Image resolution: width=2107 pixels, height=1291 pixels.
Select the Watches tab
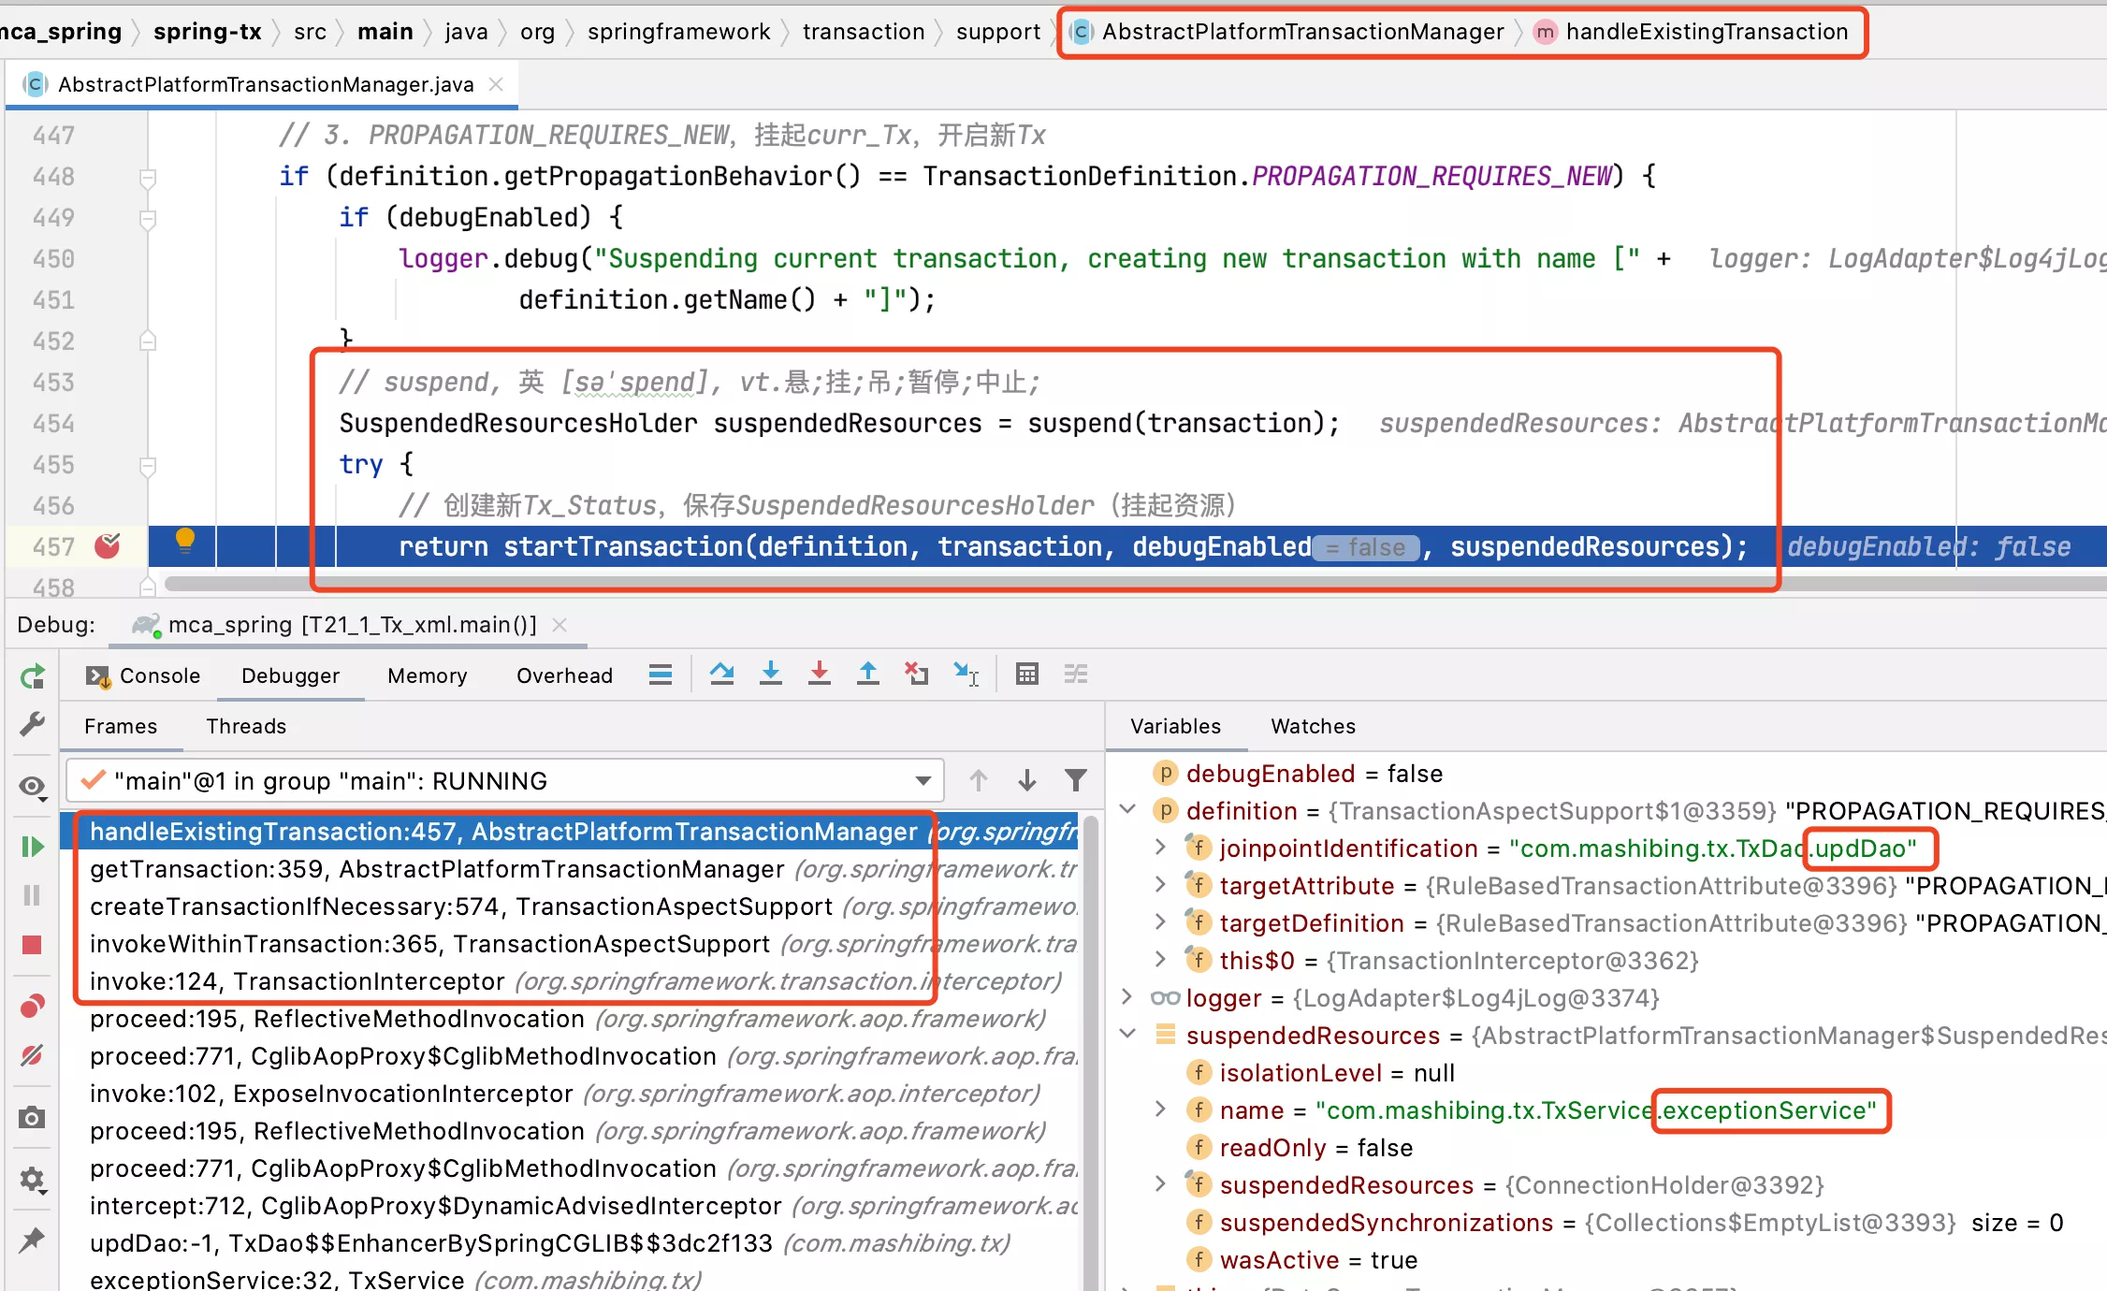(x=1313, y=726)
